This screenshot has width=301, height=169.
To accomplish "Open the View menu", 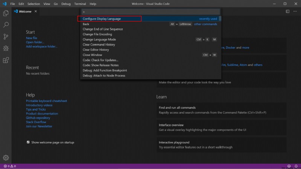I will 47,4.
